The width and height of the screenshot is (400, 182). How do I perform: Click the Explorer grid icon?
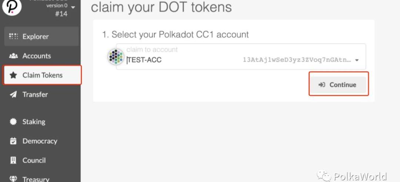coord(14,36)
